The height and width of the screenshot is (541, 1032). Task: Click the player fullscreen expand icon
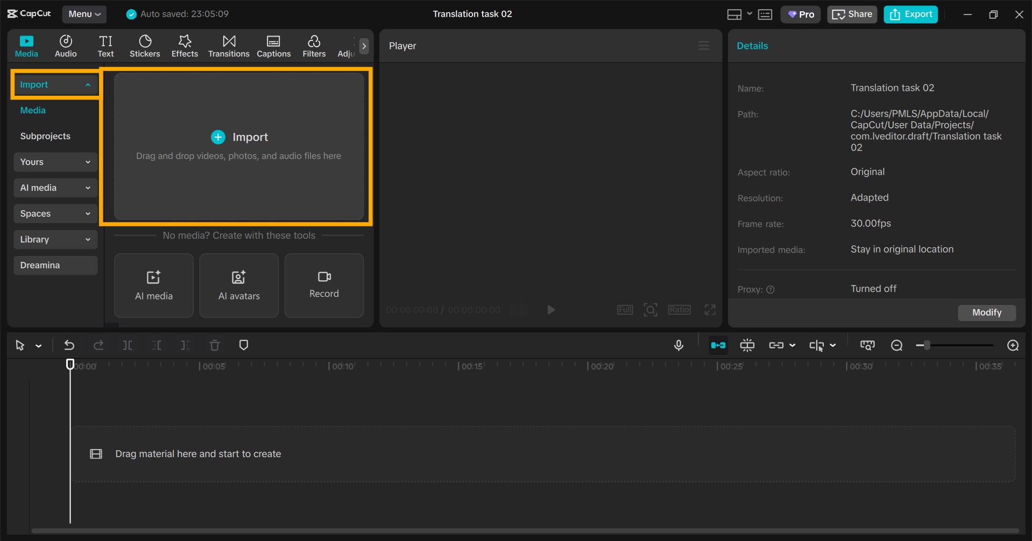[x=710, y=310]
